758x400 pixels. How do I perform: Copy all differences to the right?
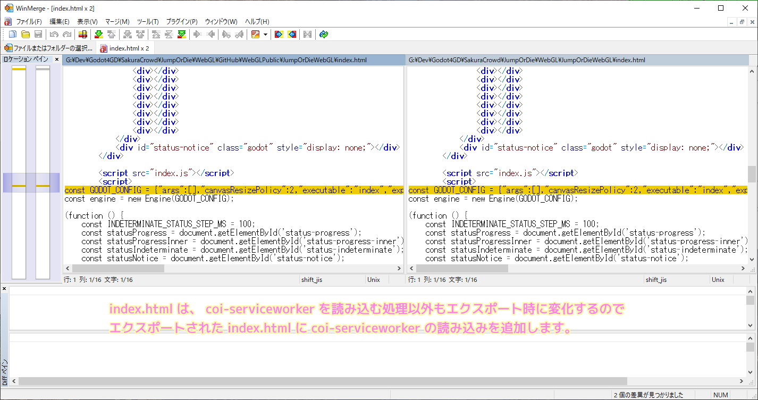[279, 35]
